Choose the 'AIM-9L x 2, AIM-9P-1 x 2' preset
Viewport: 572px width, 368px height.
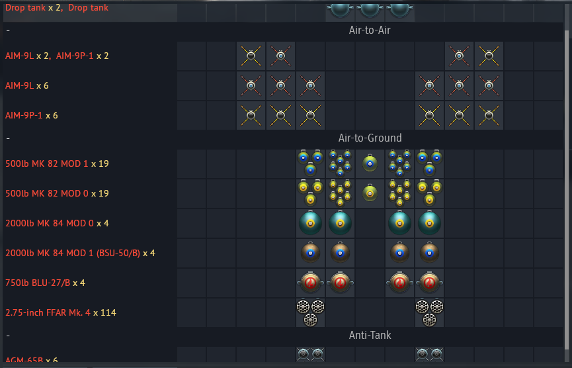coord(57,56)
